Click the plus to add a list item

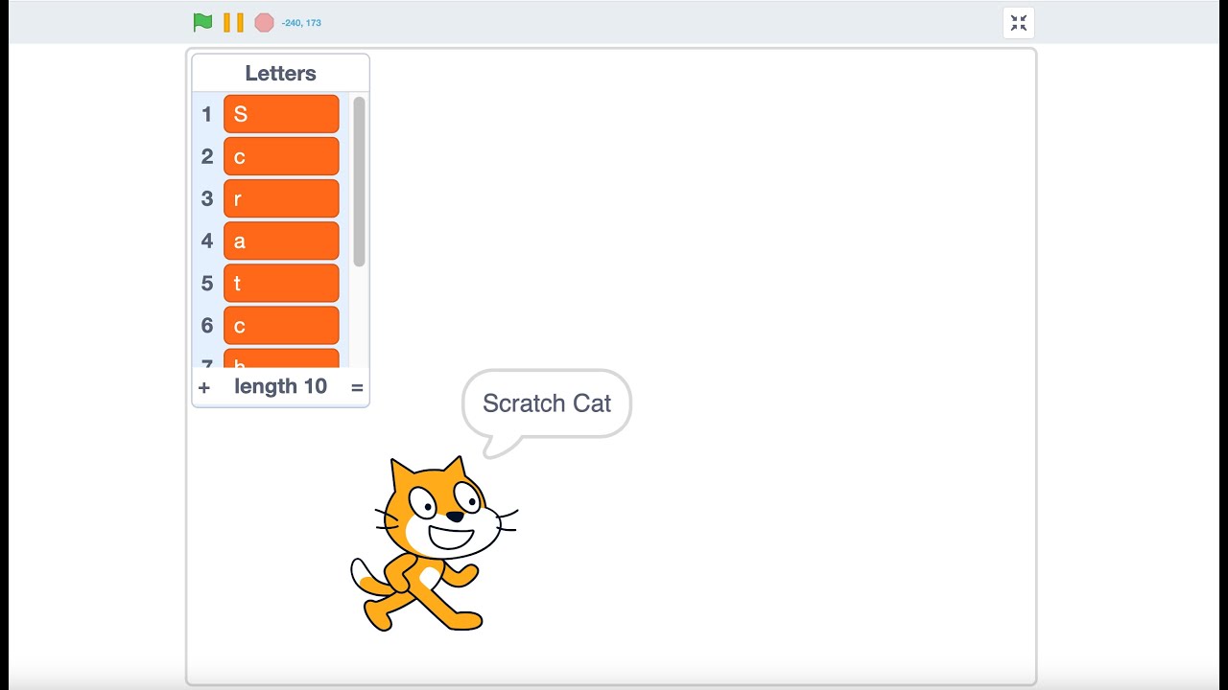(x=203, y=387)
